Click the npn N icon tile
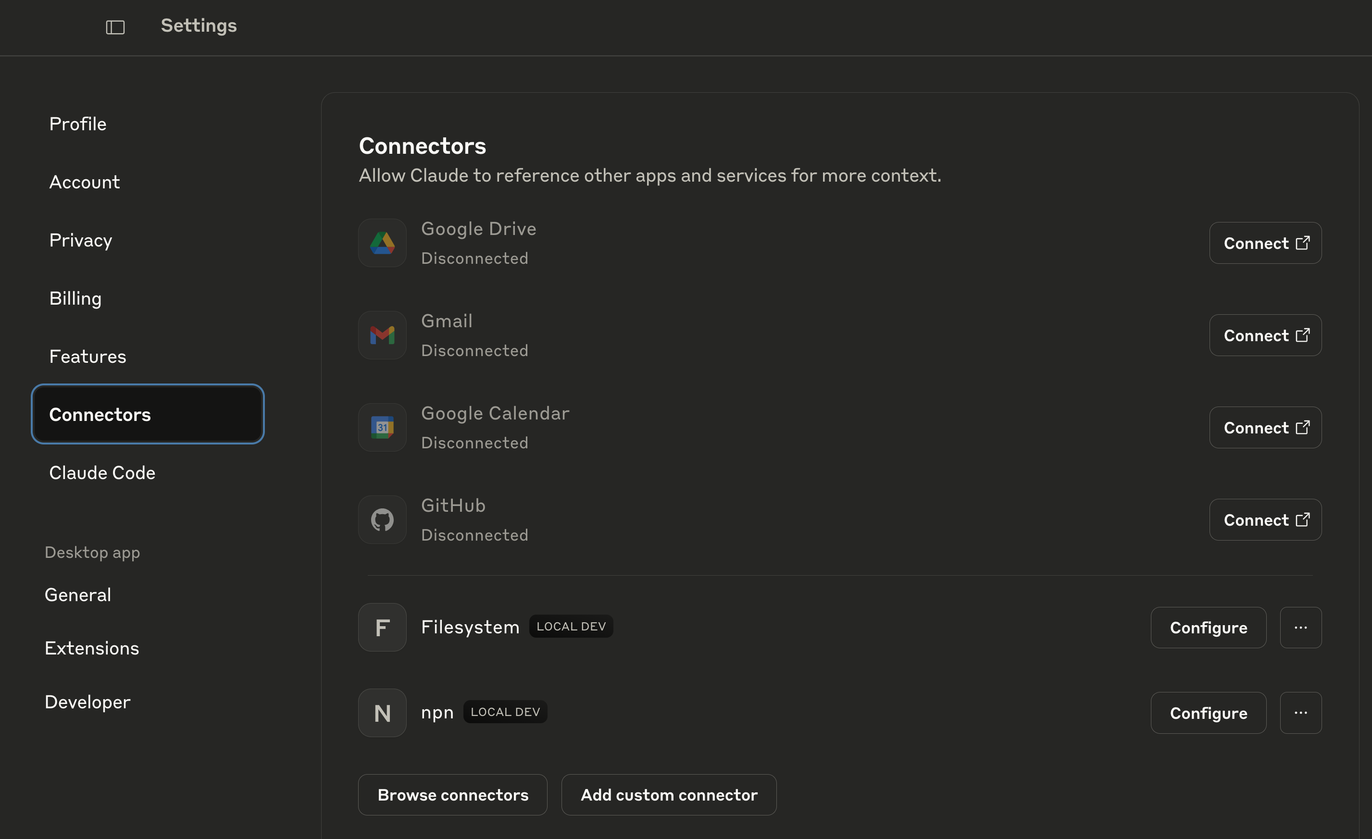This screenshot has height=839, width=1372. [x=382, y=713]
